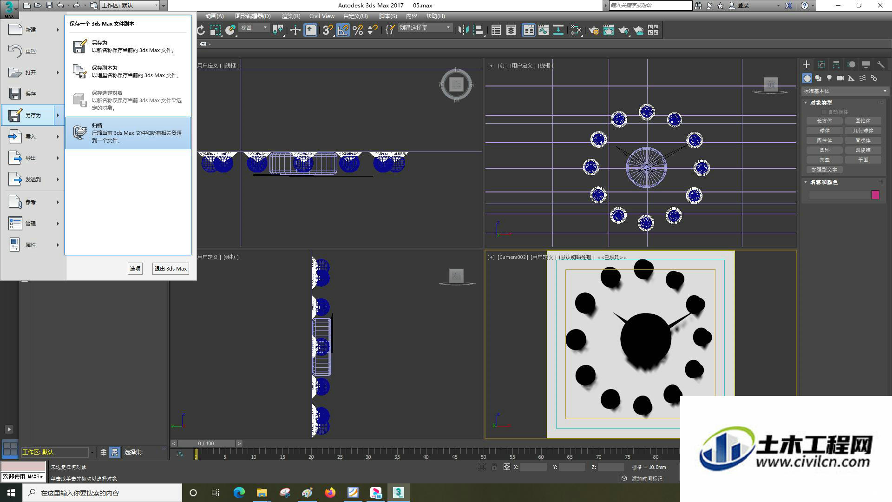The width and height of the screenshot is (892, 502).
Task: Collapse the object type rollout
Action: (x=806, y=103)
